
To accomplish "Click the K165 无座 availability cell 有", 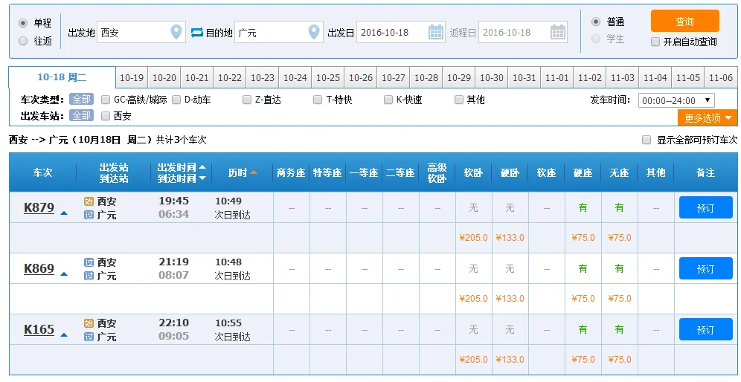I will (x=619, y=329).
